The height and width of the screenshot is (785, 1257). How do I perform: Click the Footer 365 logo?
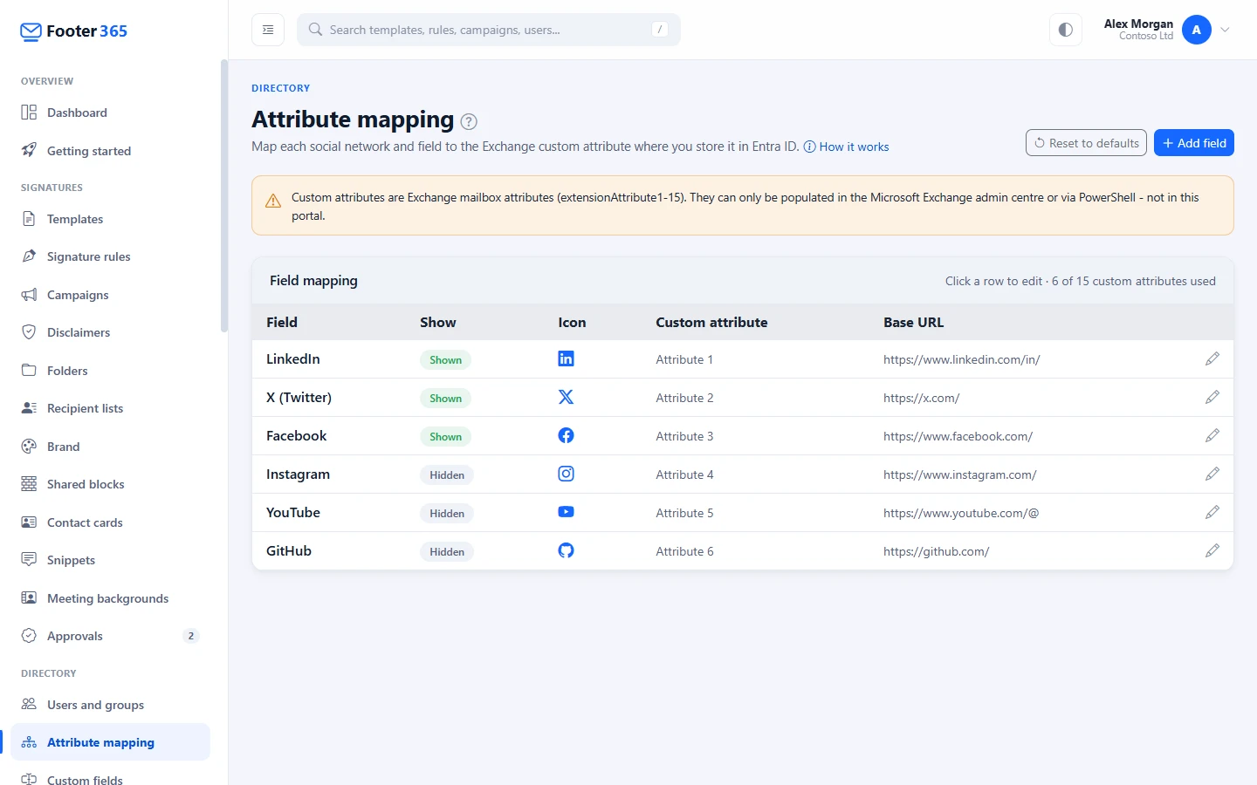[x=73, y=31]
